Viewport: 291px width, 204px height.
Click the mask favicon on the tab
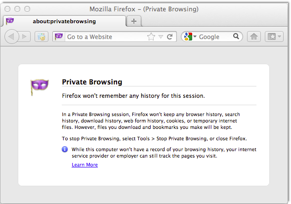click(10, 21)
